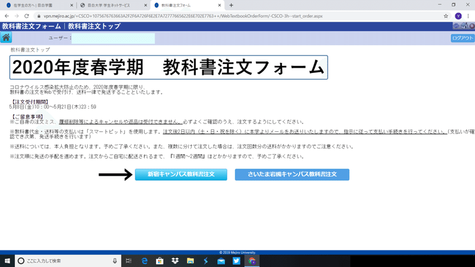Click the © 2019 Mejiro University footer text
Image resolution: width=475 pixels, height=267 pixels.
tap(237, 253)
